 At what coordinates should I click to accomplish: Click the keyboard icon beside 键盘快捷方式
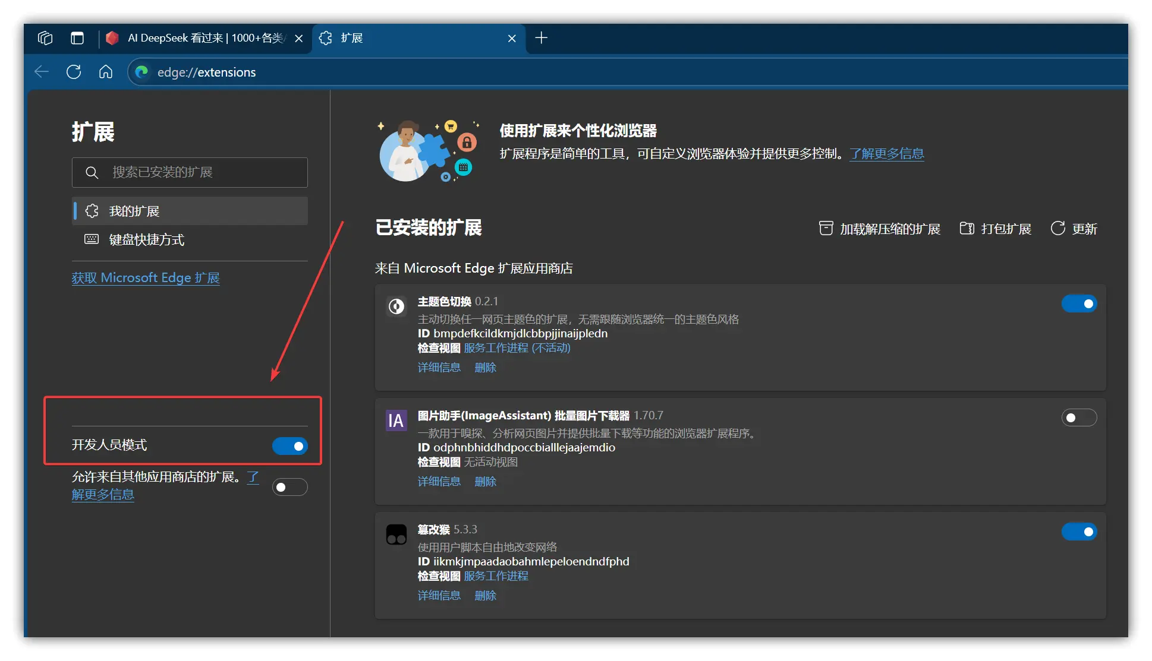(x=92, y=239)
